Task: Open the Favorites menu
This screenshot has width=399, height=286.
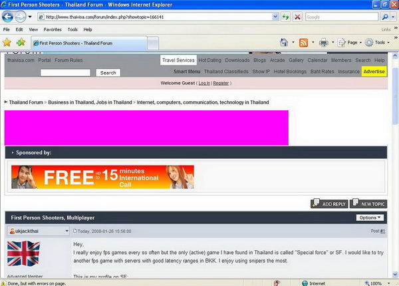Action: [x=53, y=29]
